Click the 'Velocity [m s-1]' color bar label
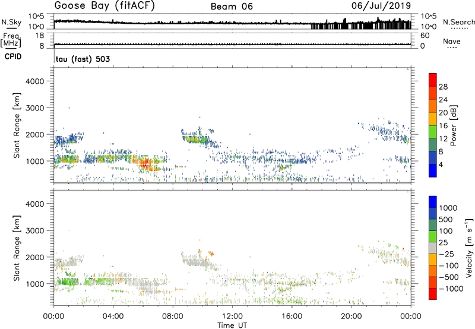The height and width of the screenshot is (329, 475). coord(469,248)
